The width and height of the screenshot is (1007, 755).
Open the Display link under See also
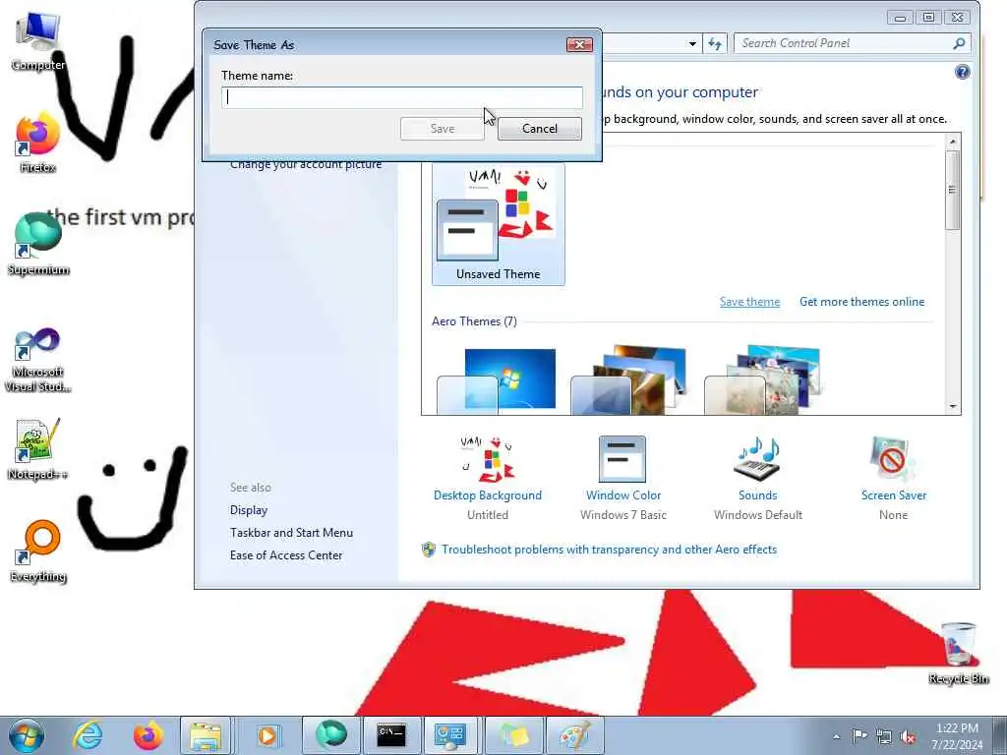tap(249, 510)
